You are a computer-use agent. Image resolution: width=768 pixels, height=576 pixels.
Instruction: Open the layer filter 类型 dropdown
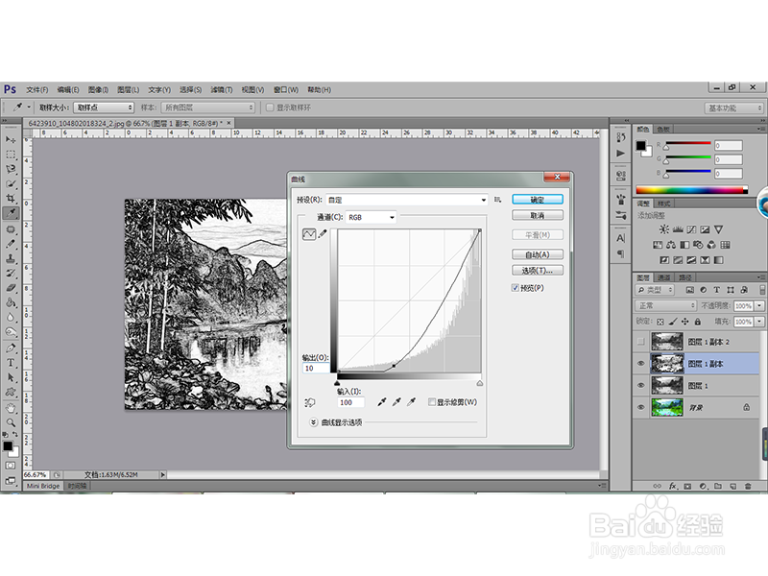pyautogui.click(x=655, y=290)
